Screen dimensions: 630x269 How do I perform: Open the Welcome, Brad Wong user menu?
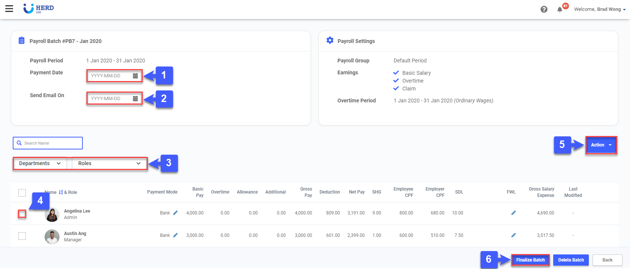pos(600,9)
